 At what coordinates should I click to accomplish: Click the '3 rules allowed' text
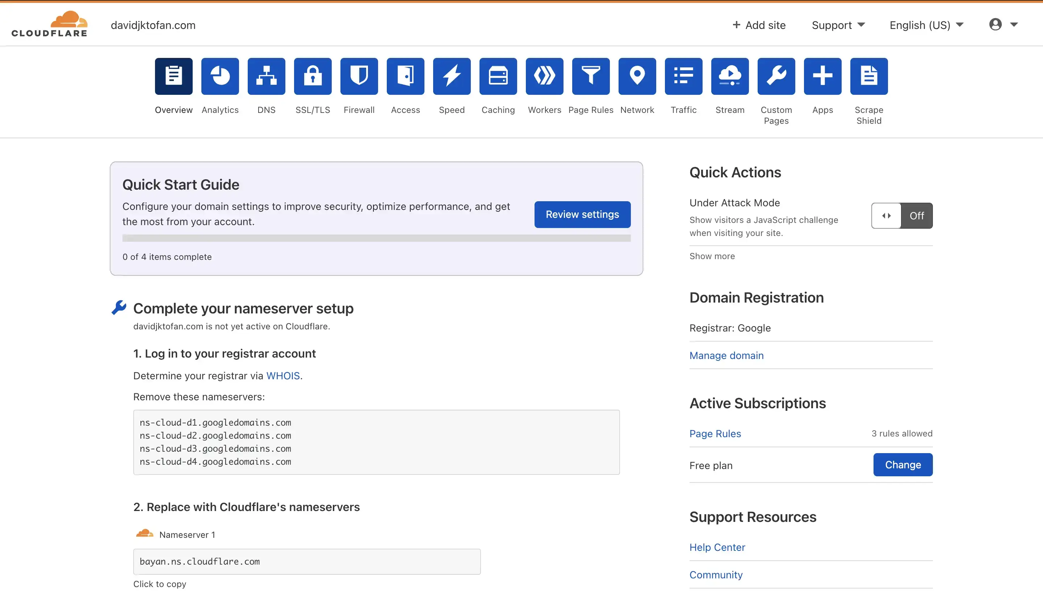(x=901, y=434)
